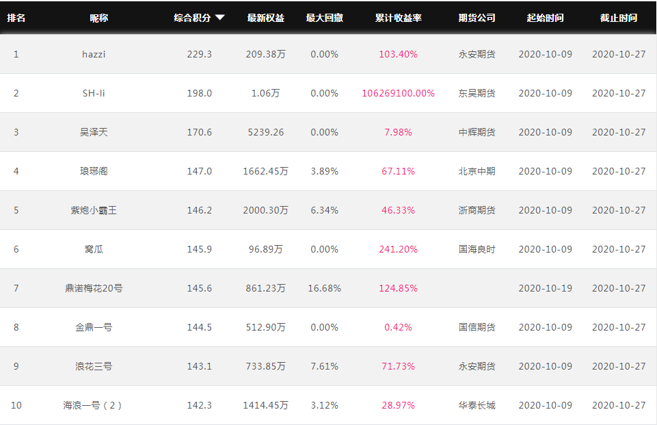The width and height of the screenshot is (657, 425).
Task: Open the SH-li nickname
Action: click(x=94, y=93)
